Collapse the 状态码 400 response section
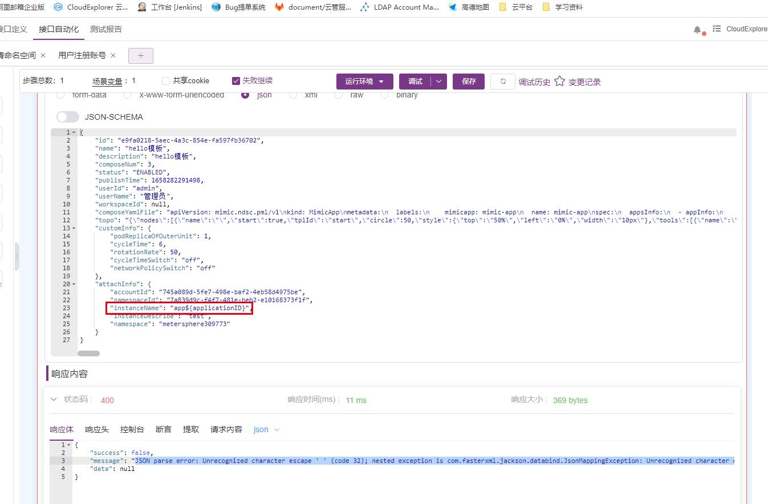The image size is (768, 504). (54, 400)
